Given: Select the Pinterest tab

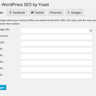Looking at the screenshot, I should (56, 13).
